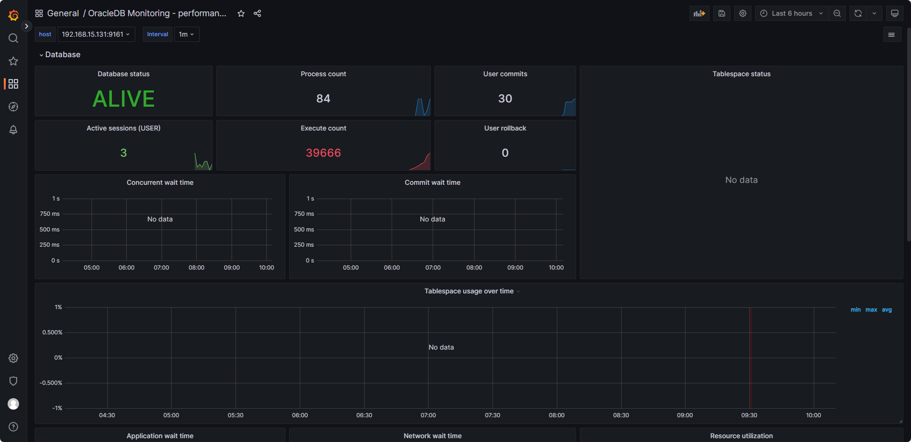Expand the sidebar navigation arrow
Image resolution: width=911 pixels, height=442 pixels.
point(27,26)
